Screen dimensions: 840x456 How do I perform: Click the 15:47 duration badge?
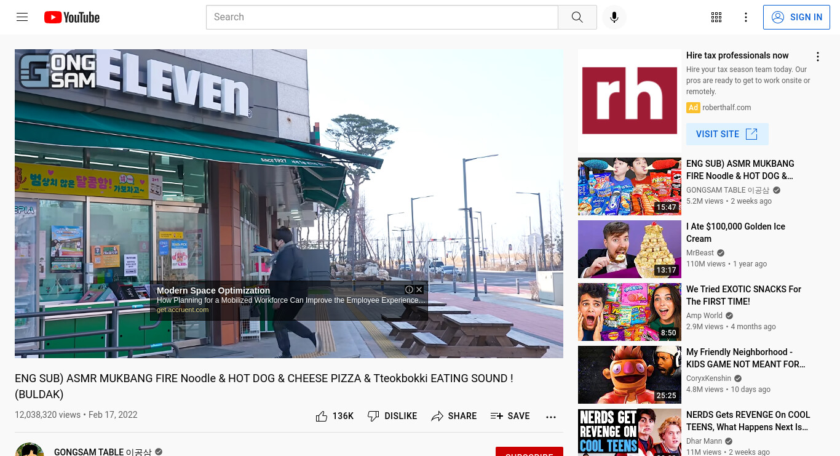[x=667, y=207]
